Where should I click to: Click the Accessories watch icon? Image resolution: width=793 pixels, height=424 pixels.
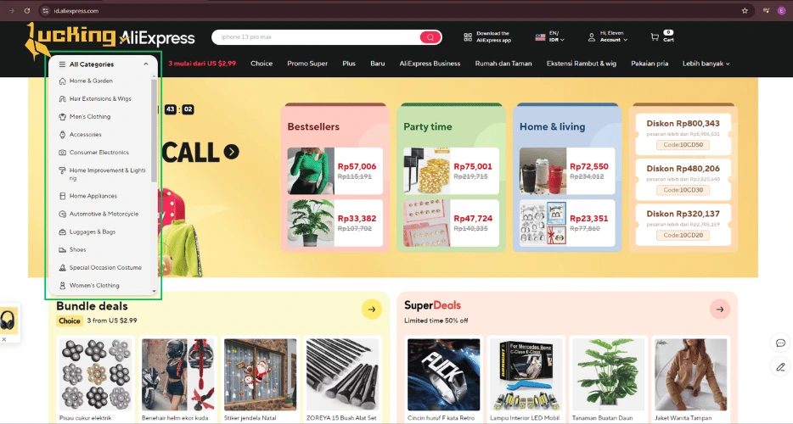tap(62, 135)
